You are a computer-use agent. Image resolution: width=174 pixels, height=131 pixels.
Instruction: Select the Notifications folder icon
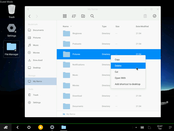pyautogui.click(x=66, y=65)
